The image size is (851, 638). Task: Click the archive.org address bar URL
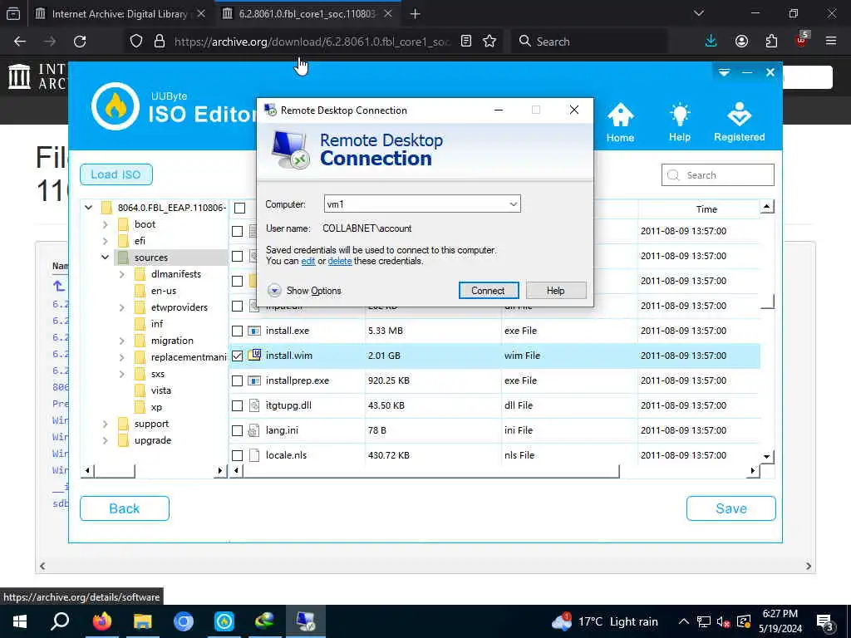click(x=312, y=42)
